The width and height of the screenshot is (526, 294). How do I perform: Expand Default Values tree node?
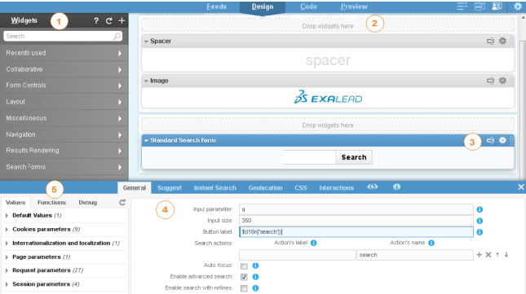pos(7,216)
